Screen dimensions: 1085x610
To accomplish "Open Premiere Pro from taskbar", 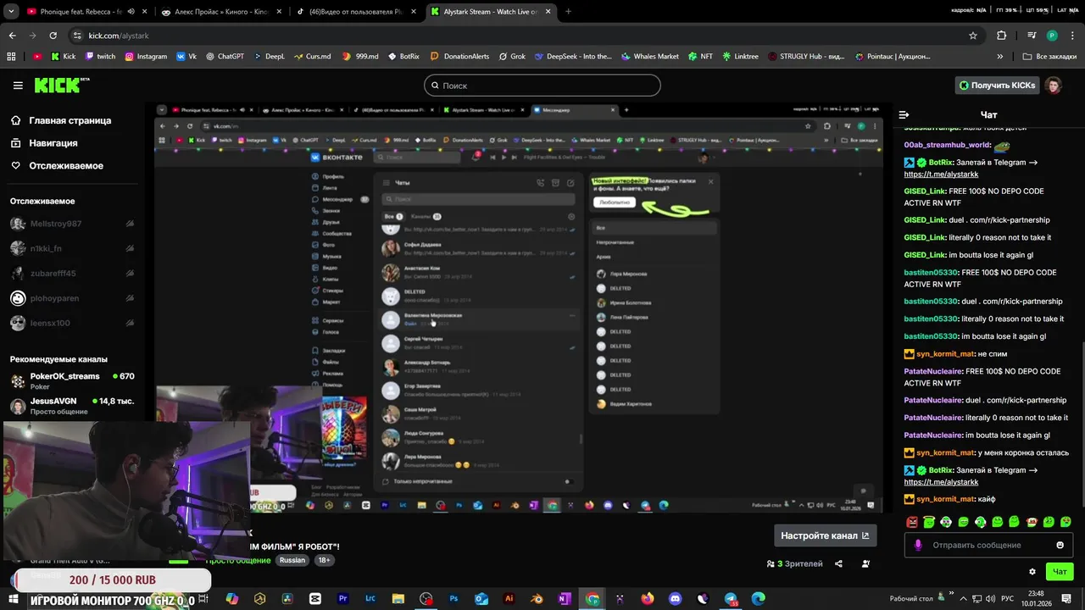I will point(343,598).
